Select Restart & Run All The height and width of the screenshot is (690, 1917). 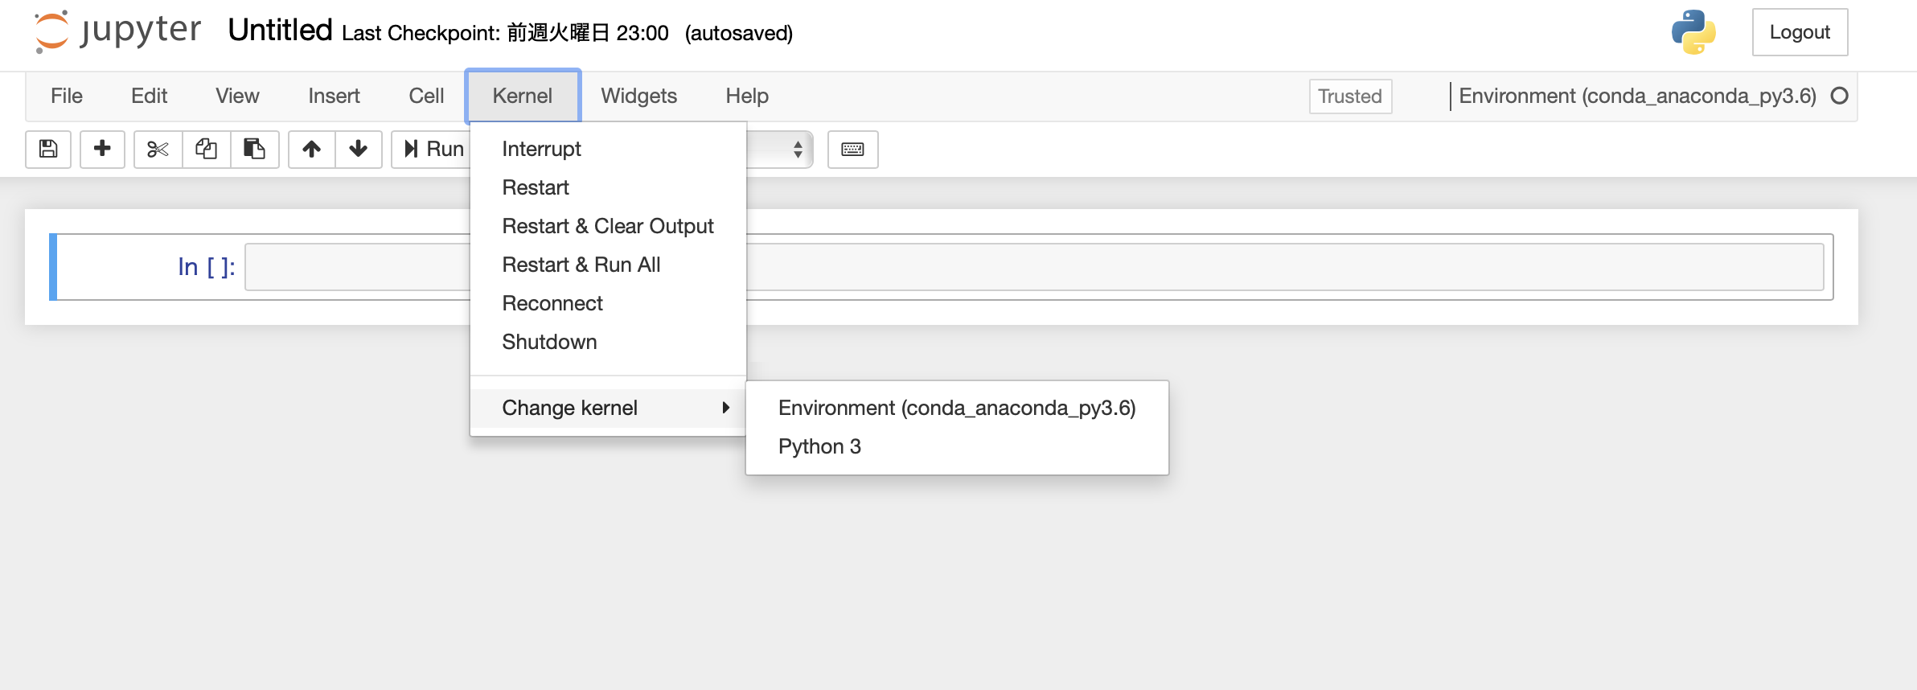click(608, 265)
